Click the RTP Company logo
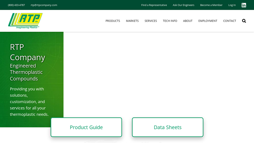The width and height of the screenshot is (254, 143). coord(25,21)
